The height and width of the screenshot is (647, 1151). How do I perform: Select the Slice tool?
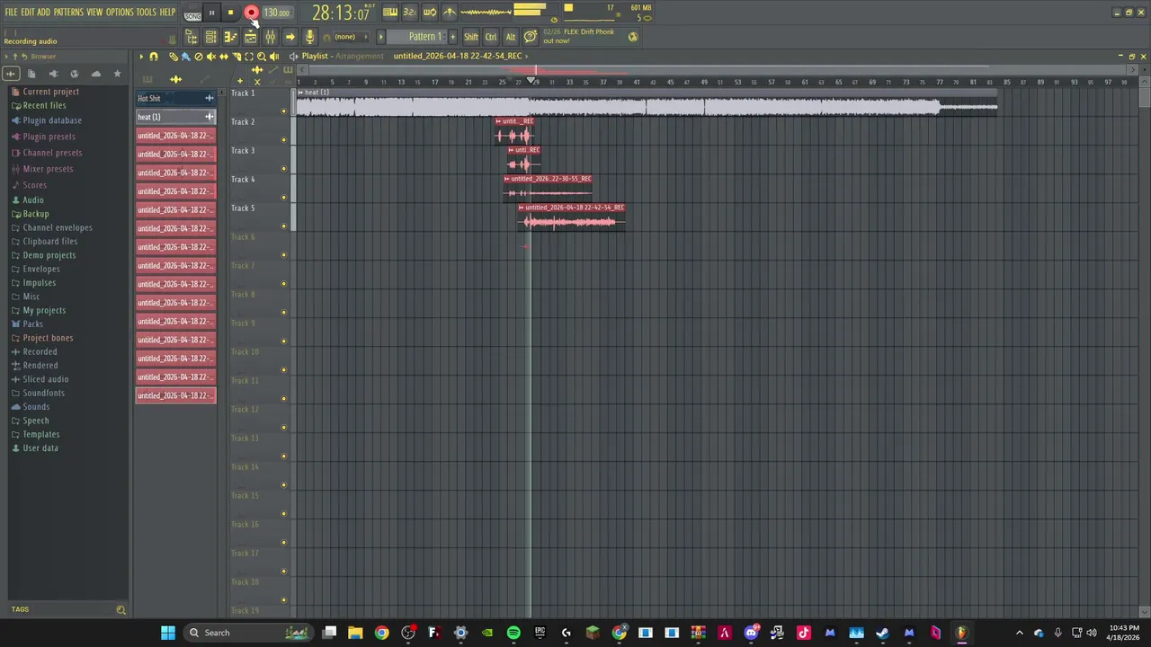click(x=236, y=57)
